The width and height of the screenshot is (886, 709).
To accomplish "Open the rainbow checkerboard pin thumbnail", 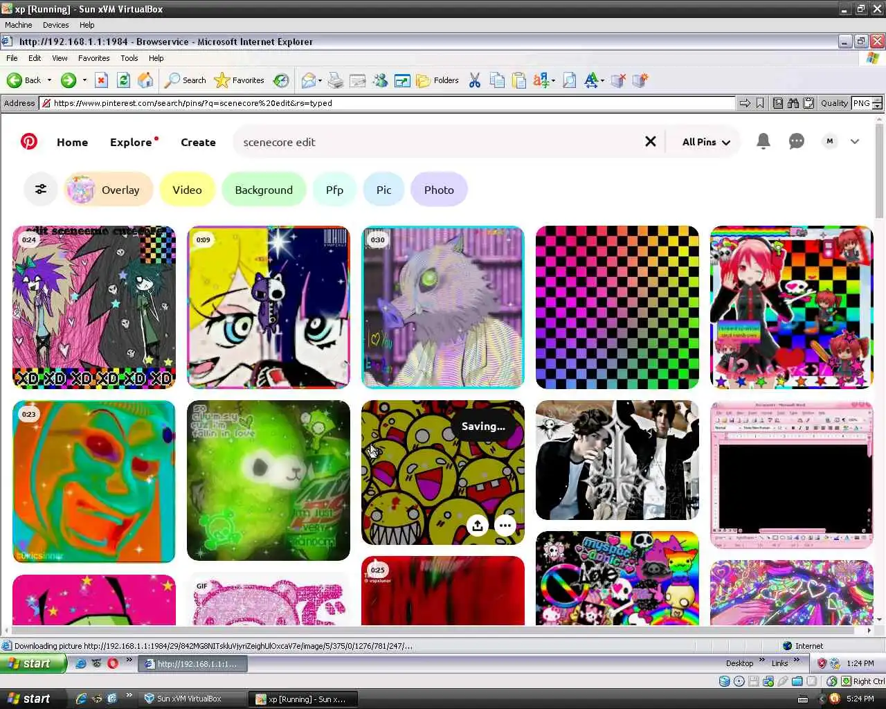I will click(617, 307).
